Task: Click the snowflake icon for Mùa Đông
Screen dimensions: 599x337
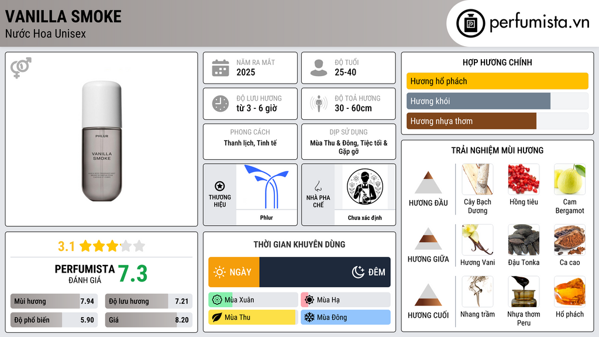Action: tap(309, 317)
